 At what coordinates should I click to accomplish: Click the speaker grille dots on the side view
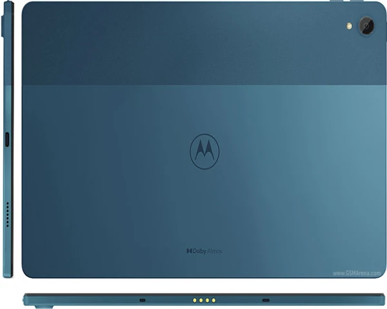click(7, 214)
